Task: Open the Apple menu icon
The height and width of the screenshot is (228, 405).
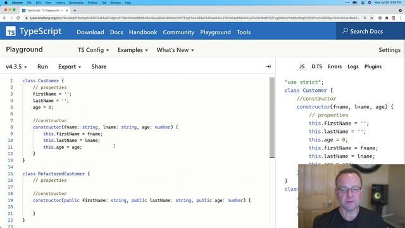Action: pos(6,3)
